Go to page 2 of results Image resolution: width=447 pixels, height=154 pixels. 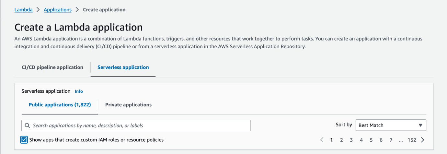pyautogui.click(x=341, y=140)
